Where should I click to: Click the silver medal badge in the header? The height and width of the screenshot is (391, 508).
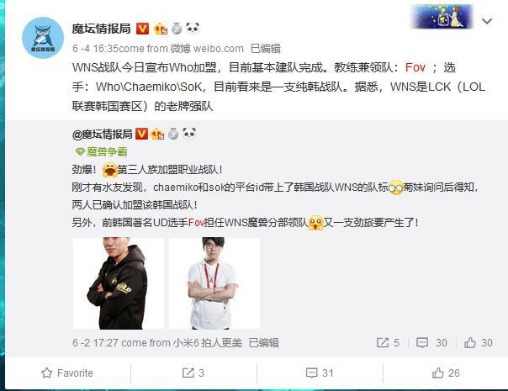point(177,29)
